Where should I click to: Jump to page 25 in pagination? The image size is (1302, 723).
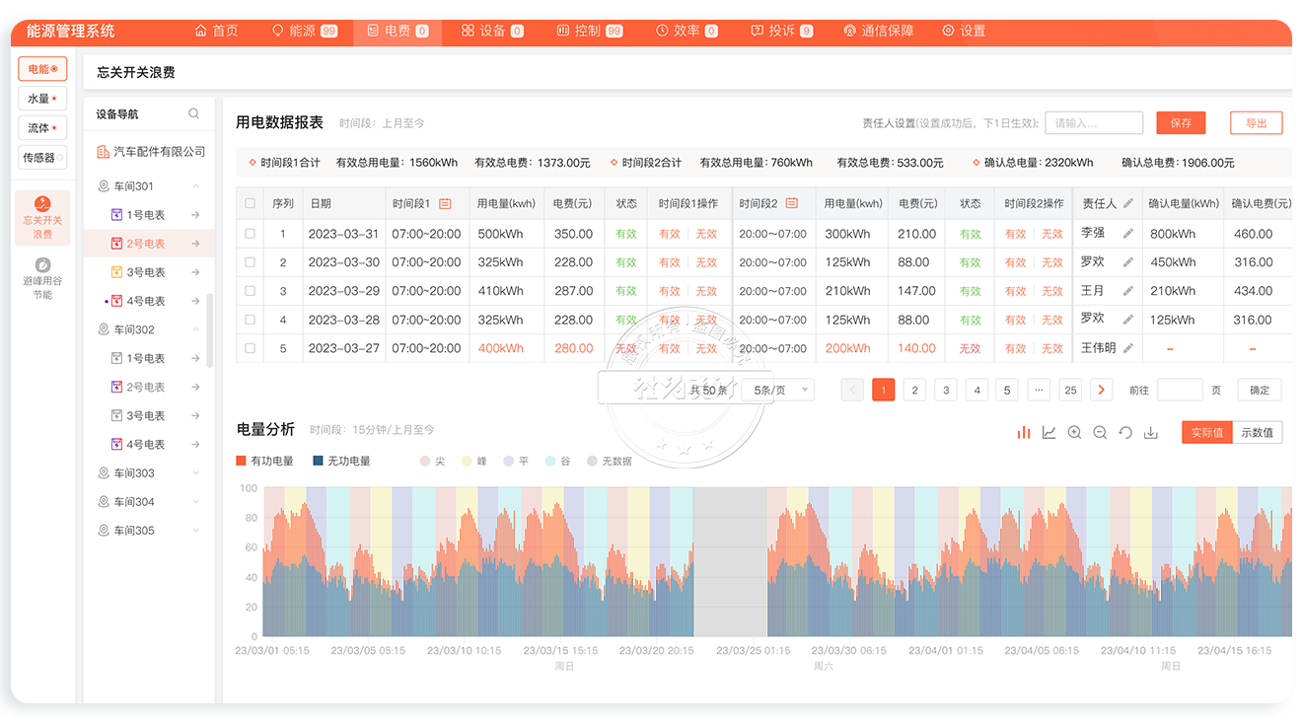[1070, 390]
